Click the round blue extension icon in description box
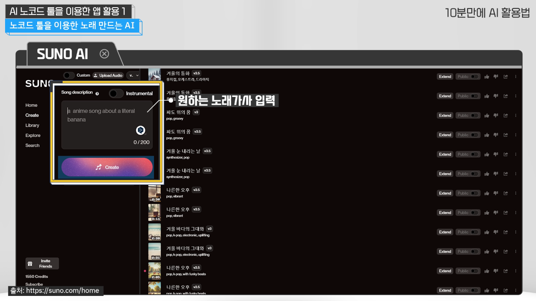This screenshot has height=301, width=536. pos(140,130)
